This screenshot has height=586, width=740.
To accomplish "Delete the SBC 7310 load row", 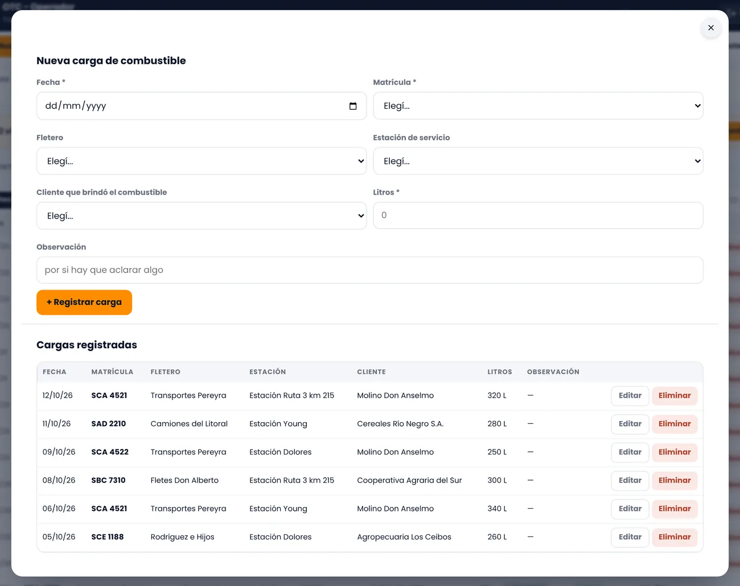I will point(675,480).
